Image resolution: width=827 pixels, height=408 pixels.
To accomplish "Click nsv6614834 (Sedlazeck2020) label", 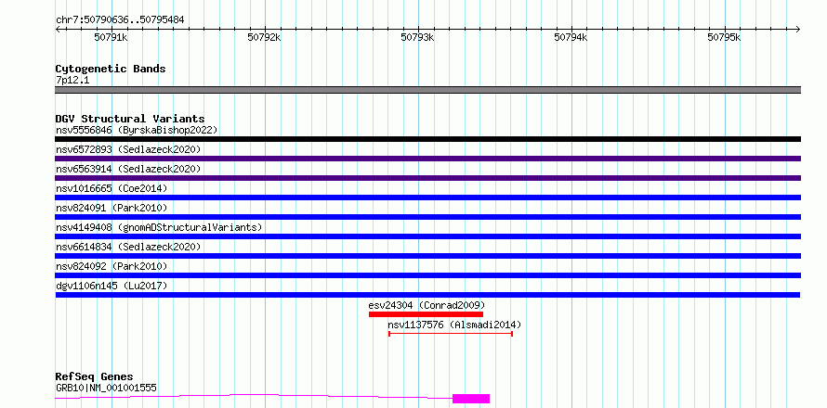I will click(x=128, y=247).
